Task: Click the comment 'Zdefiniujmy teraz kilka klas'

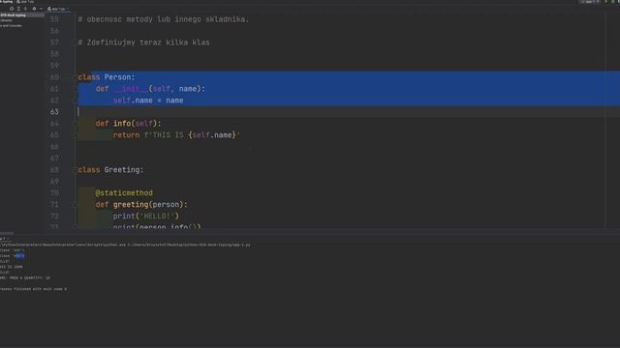Action: click(144, 43)
